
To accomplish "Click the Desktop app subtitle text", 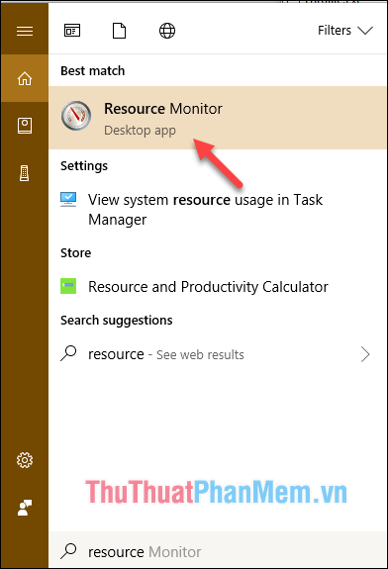I will point(140,131).
